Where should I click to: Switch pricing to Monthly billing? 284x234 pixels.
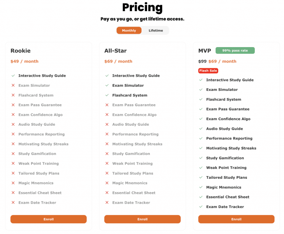tap(129, 30)
